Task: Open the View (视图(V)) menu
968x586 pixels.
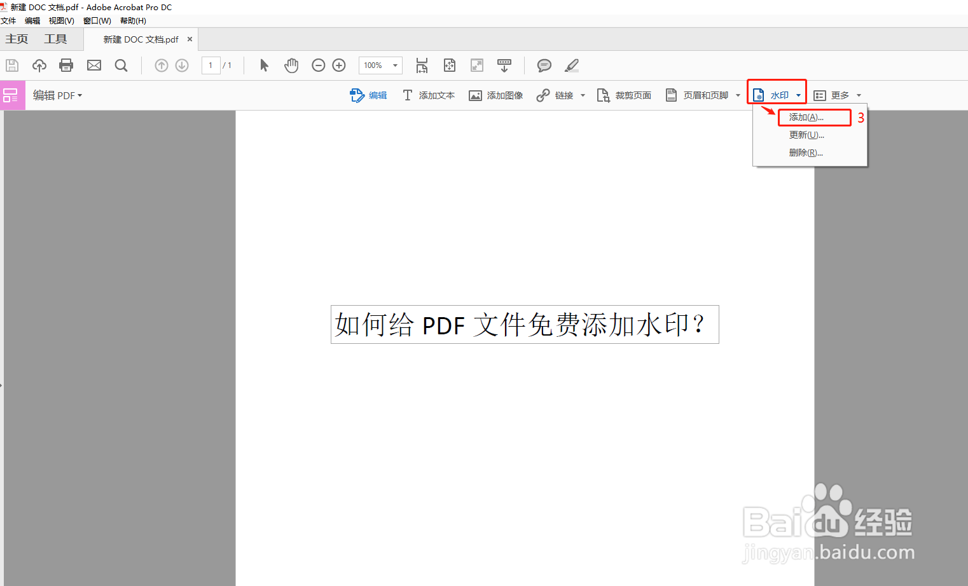Action: [62, 21]
